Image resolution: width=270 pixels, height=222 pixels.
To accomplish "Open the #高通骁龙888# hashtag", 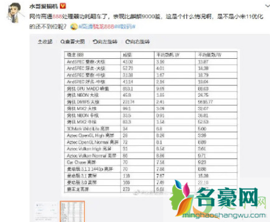I will (97, 26).
